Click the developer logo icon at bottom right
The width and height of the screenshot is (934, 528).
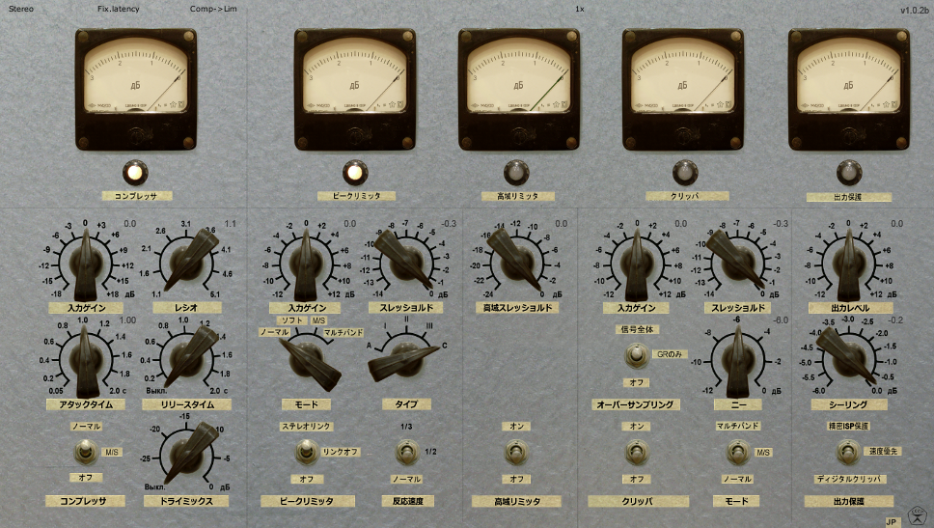click(918, 515)
